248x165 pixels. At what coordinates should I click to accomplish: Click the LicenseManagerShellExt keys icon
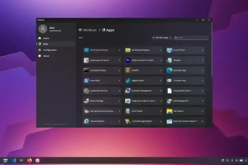[128, 121]
